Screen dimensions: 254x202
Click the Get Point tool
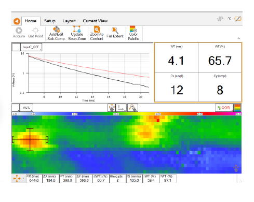coord(35,33)
